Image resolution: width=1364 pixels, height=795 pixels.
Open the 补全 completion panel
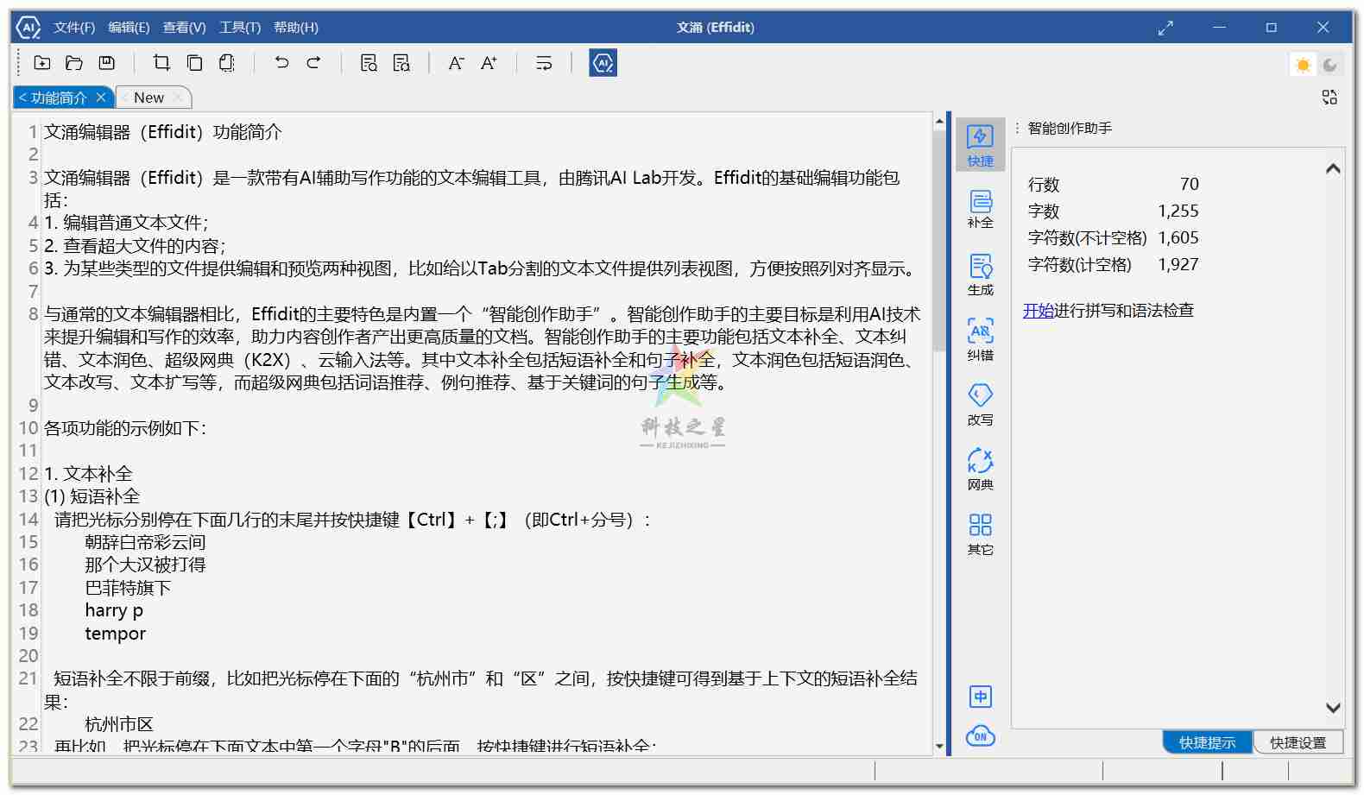click(x=980, y=209)
